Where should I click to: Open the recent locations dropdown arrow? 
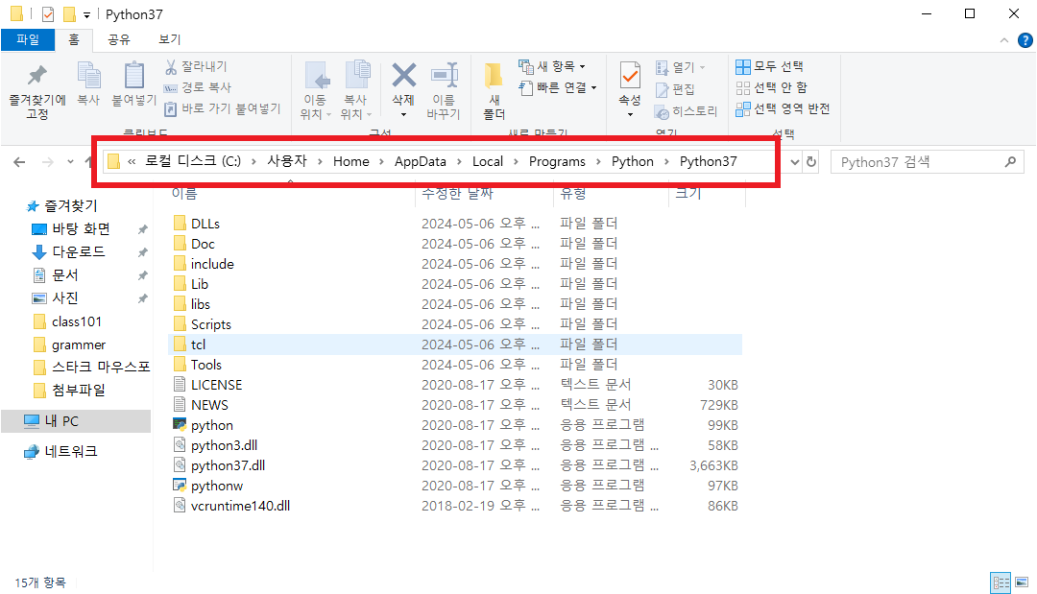click(x=70, y=162)
